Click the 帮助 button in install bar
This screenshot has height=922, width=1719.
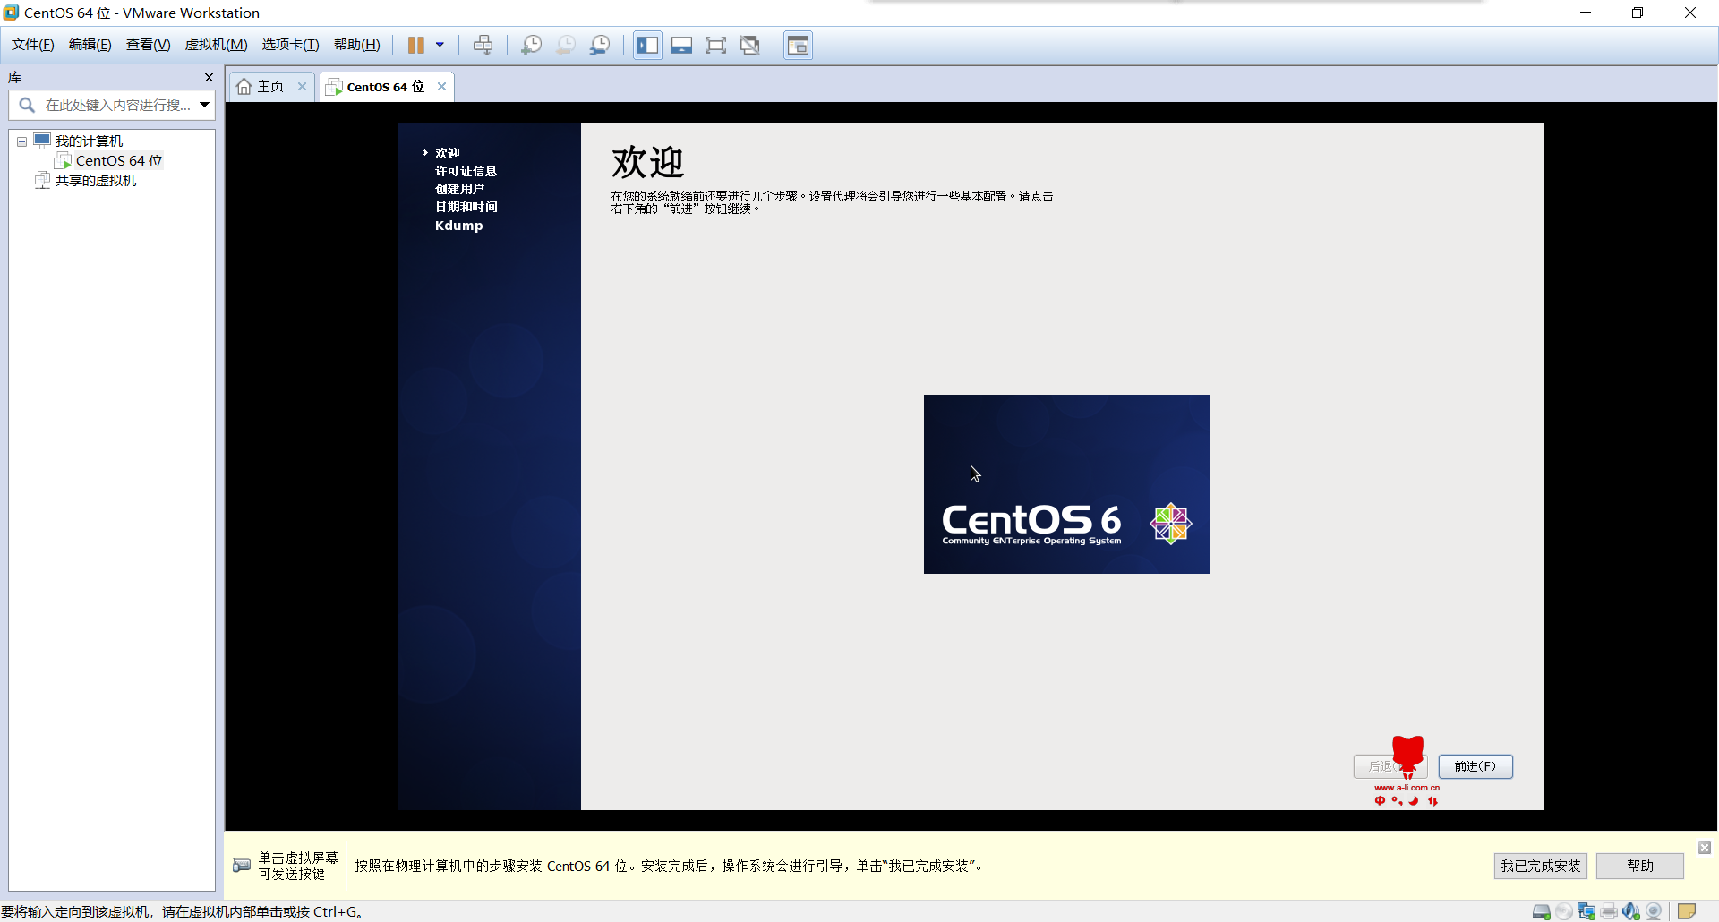(x=1640, y=866)
